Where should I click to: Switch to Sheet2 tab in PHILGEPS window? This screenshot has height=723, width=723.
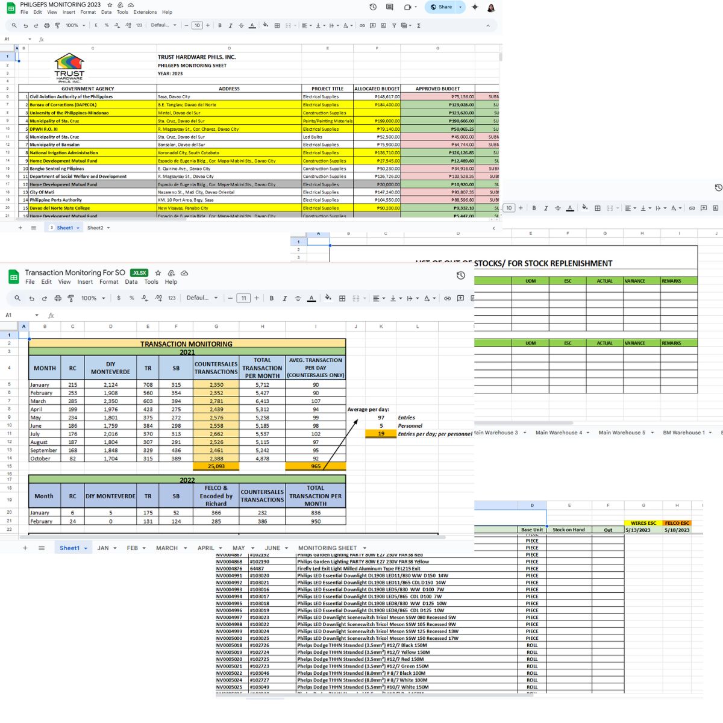(x=98, y=228)
